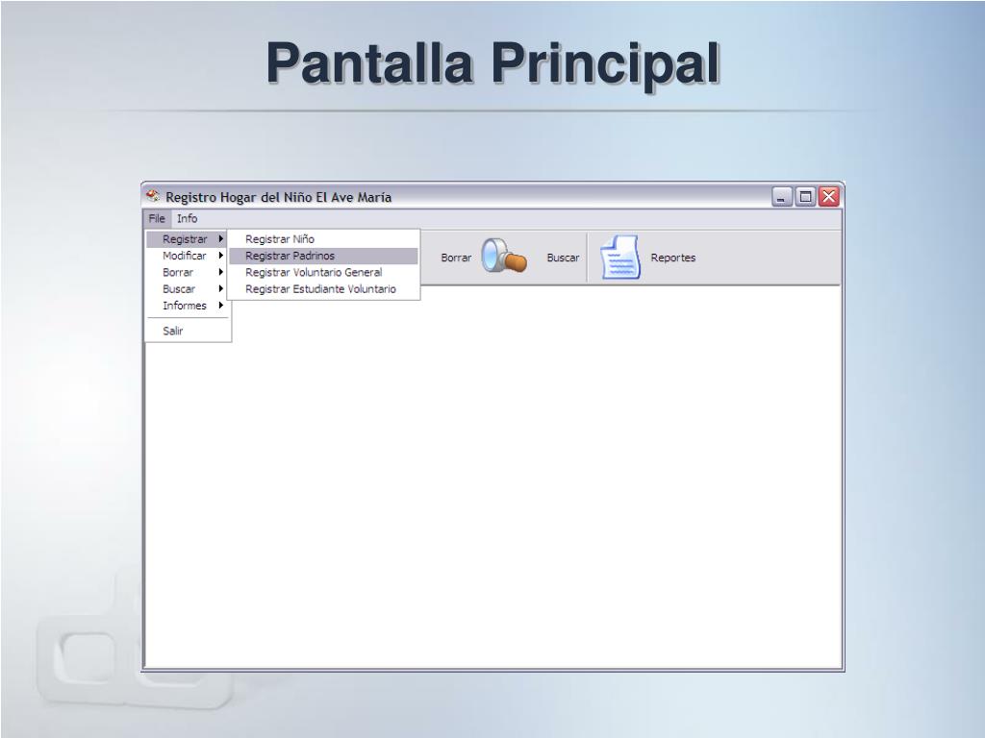Viewport: 985px width, 738px height.
Task: Open the Info menu
Action: point(187,218)
